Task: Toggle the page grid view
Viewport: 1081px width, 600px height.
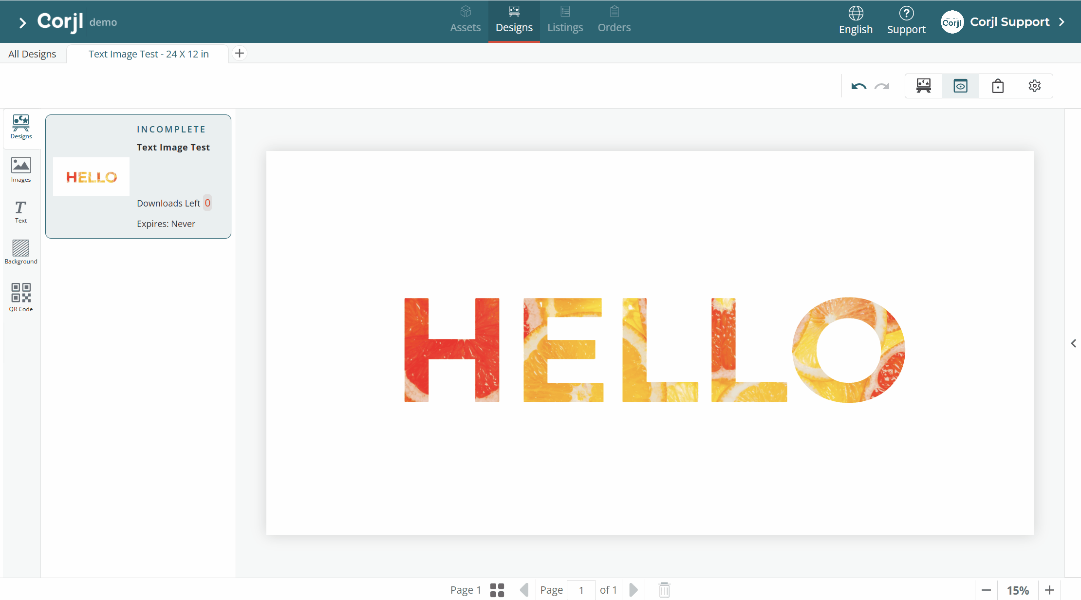Action: click(497, 590)
